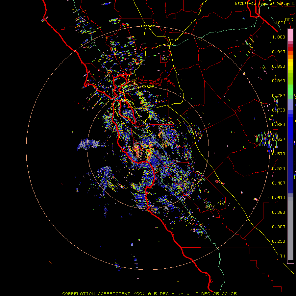Select the 0.307 legend value

pyautogui.click(x=279, y=227)
